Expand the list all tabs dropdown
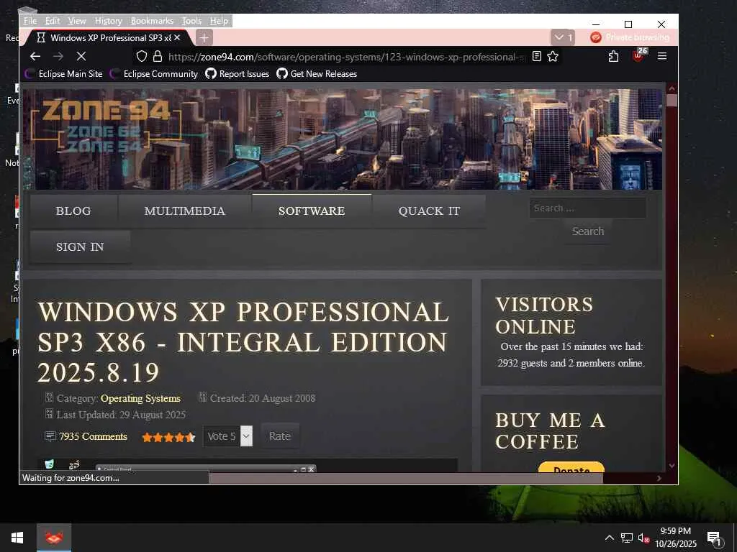Screen dimensions: 737x552 point(563,37)
